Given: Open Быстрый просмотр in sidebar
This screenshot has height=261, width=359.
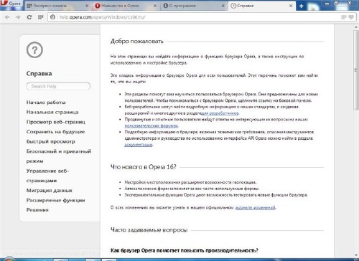Looking at the screenshot, I should [x=50, y=141].
